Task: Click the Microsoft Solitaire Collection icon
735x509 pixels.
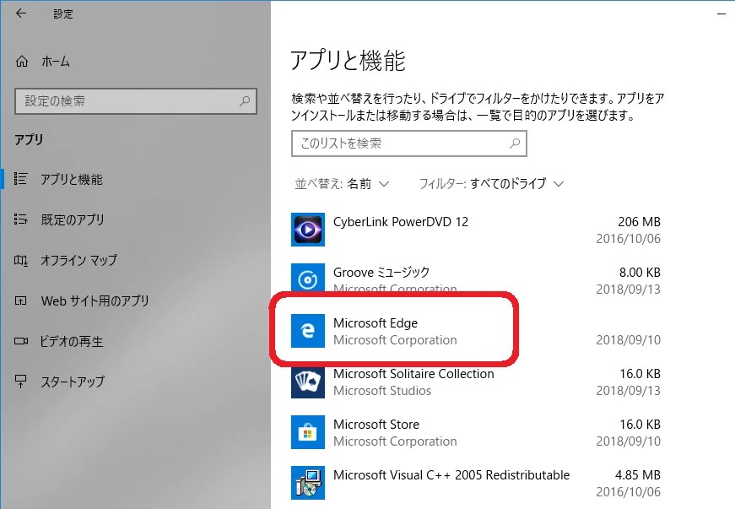Action: point(307,382)
